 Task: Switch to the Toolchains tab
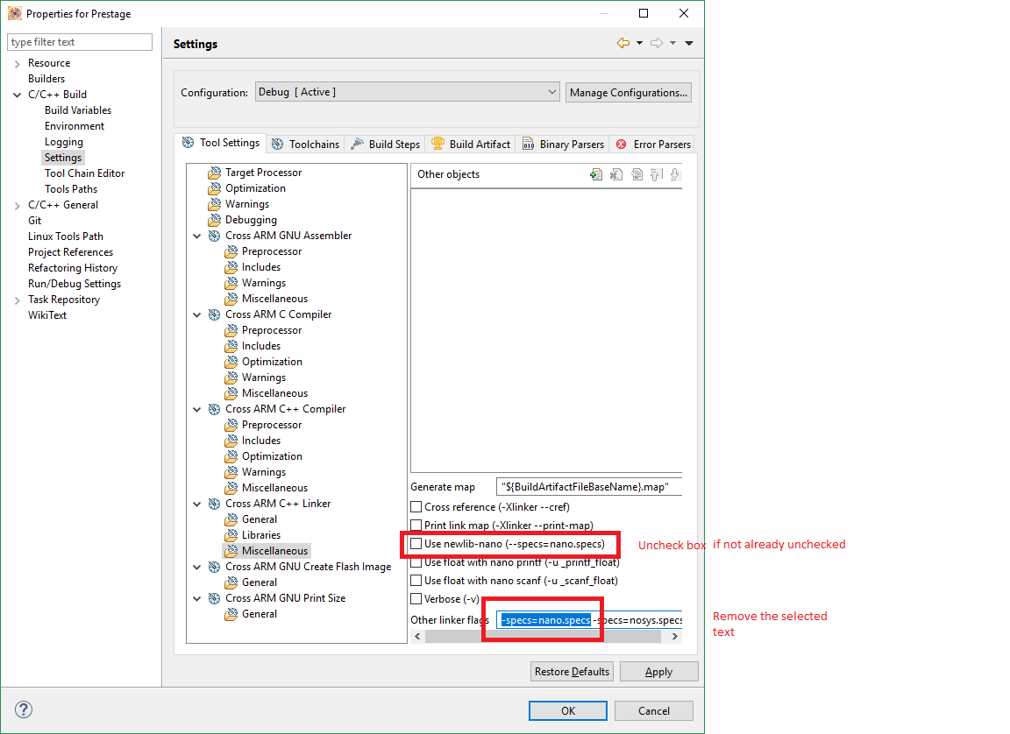305,143
